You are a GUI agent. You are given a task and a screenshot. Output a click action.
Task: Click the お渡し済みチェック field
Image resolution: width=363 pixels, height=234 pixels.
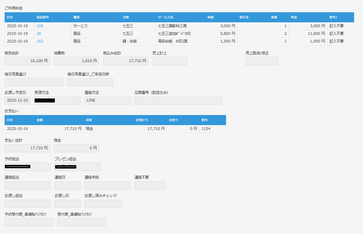tap(103, 204)
